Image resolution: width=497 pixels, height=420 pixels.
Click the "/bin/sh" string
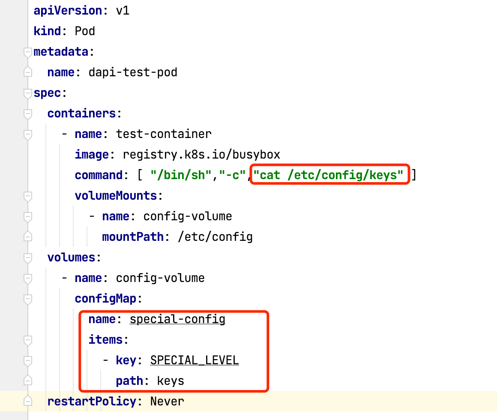click(181, 175)
